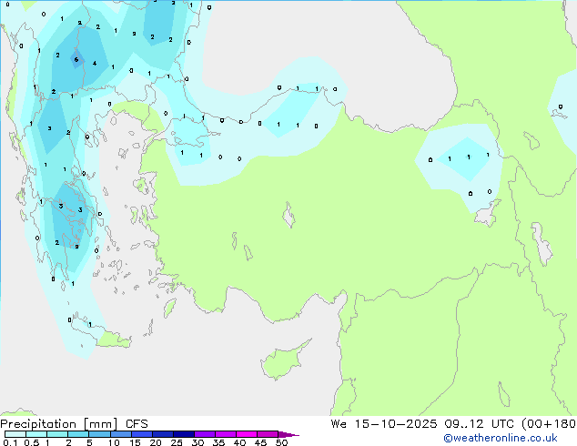Click the legend label '50'
The width and height of the screenshot is (577, 446).
click(x=281, y=442)
